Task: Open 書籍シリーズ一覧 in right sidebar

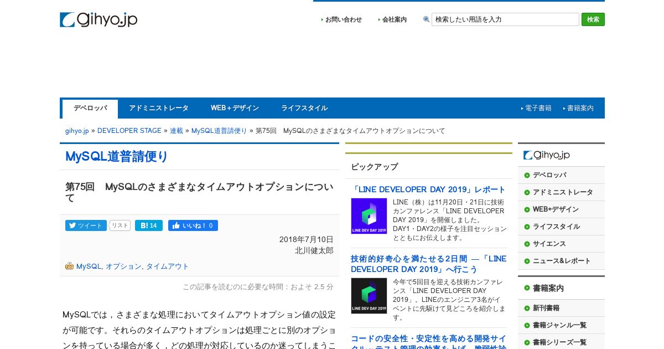Action: pos(559,342)
